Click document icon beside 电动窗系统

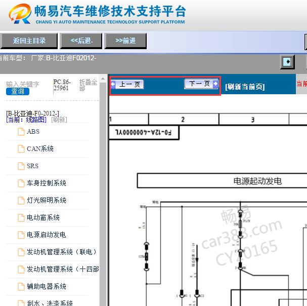coord(21,218)
